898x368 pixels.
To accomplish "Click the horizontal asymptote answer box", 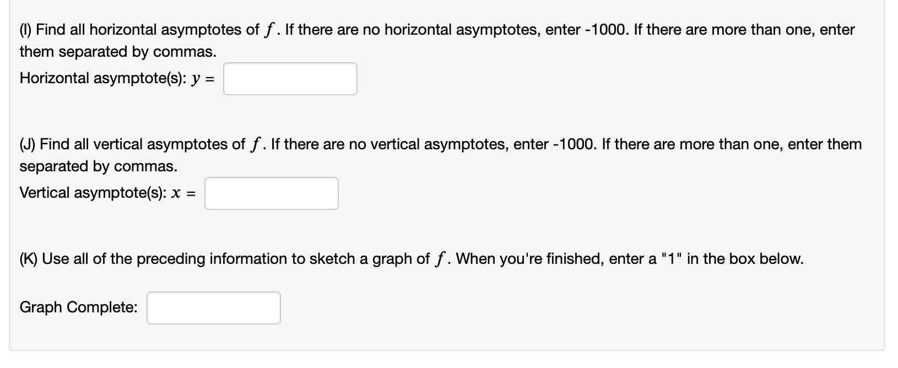I will pyautogui.click(x=290, y=79).
